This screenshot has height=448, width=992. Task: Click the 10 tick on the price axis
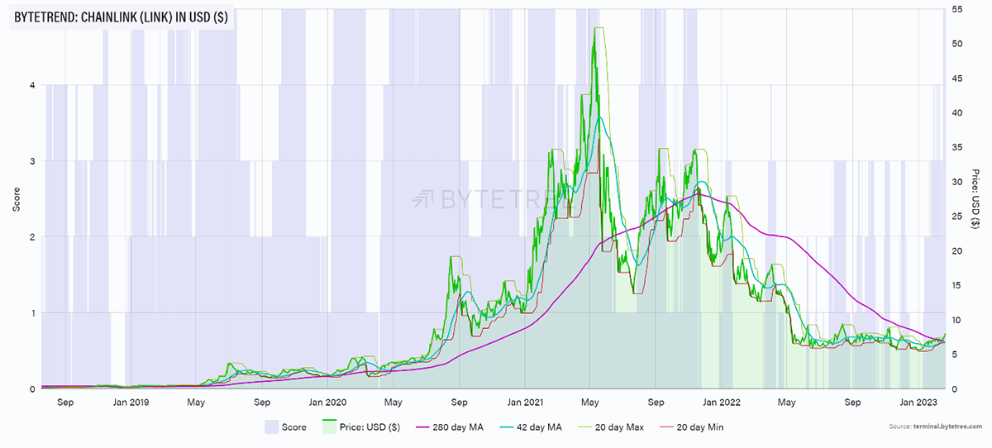pos(957,320)
